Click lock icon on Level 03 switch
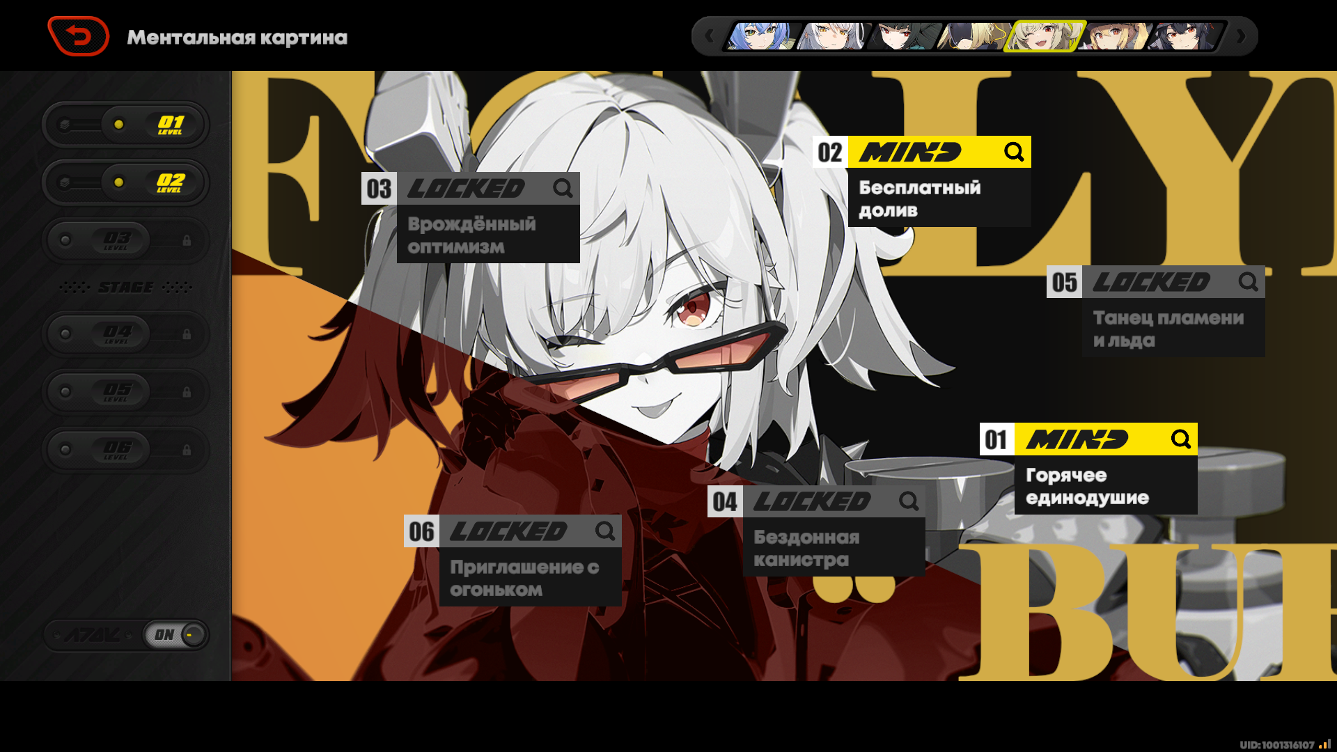The image size is (1337, 752). point(187,241)
